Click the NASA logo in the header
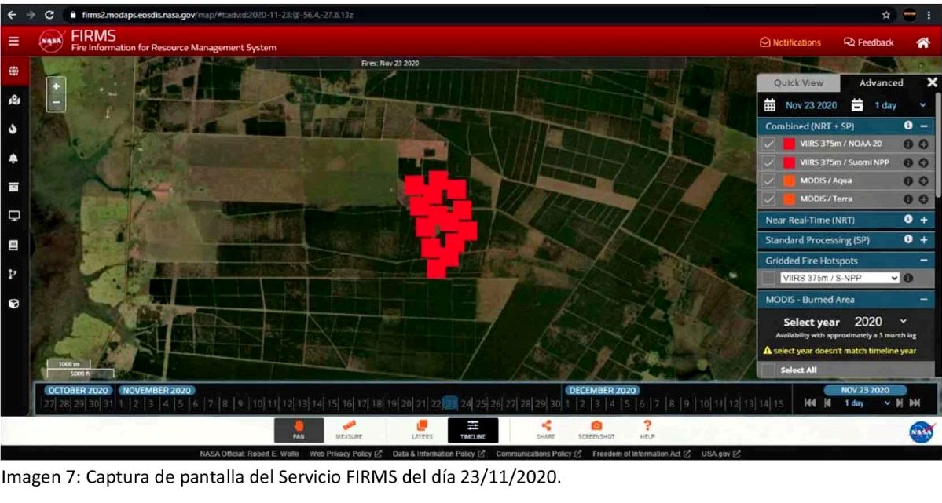Screen dimensions: 942x503 tap(51, 42)
